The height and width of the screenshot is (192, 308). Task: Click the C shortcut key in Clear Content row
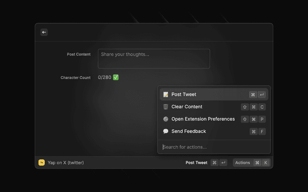(262, 107)
